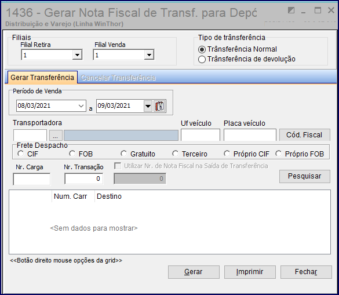Click the end date 09/03/2021 text
339x295 pixels.
pyautogui.click(x=114, y=105)
